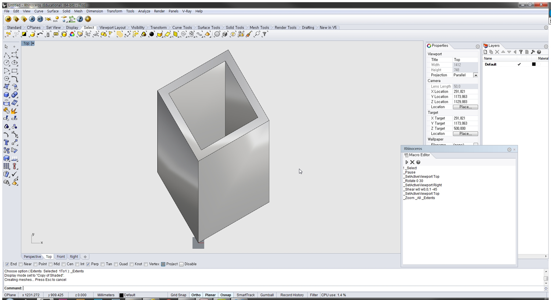Open the Projection Parallel dropdown
The image size is (551, 300).
[x=475, y=75]
